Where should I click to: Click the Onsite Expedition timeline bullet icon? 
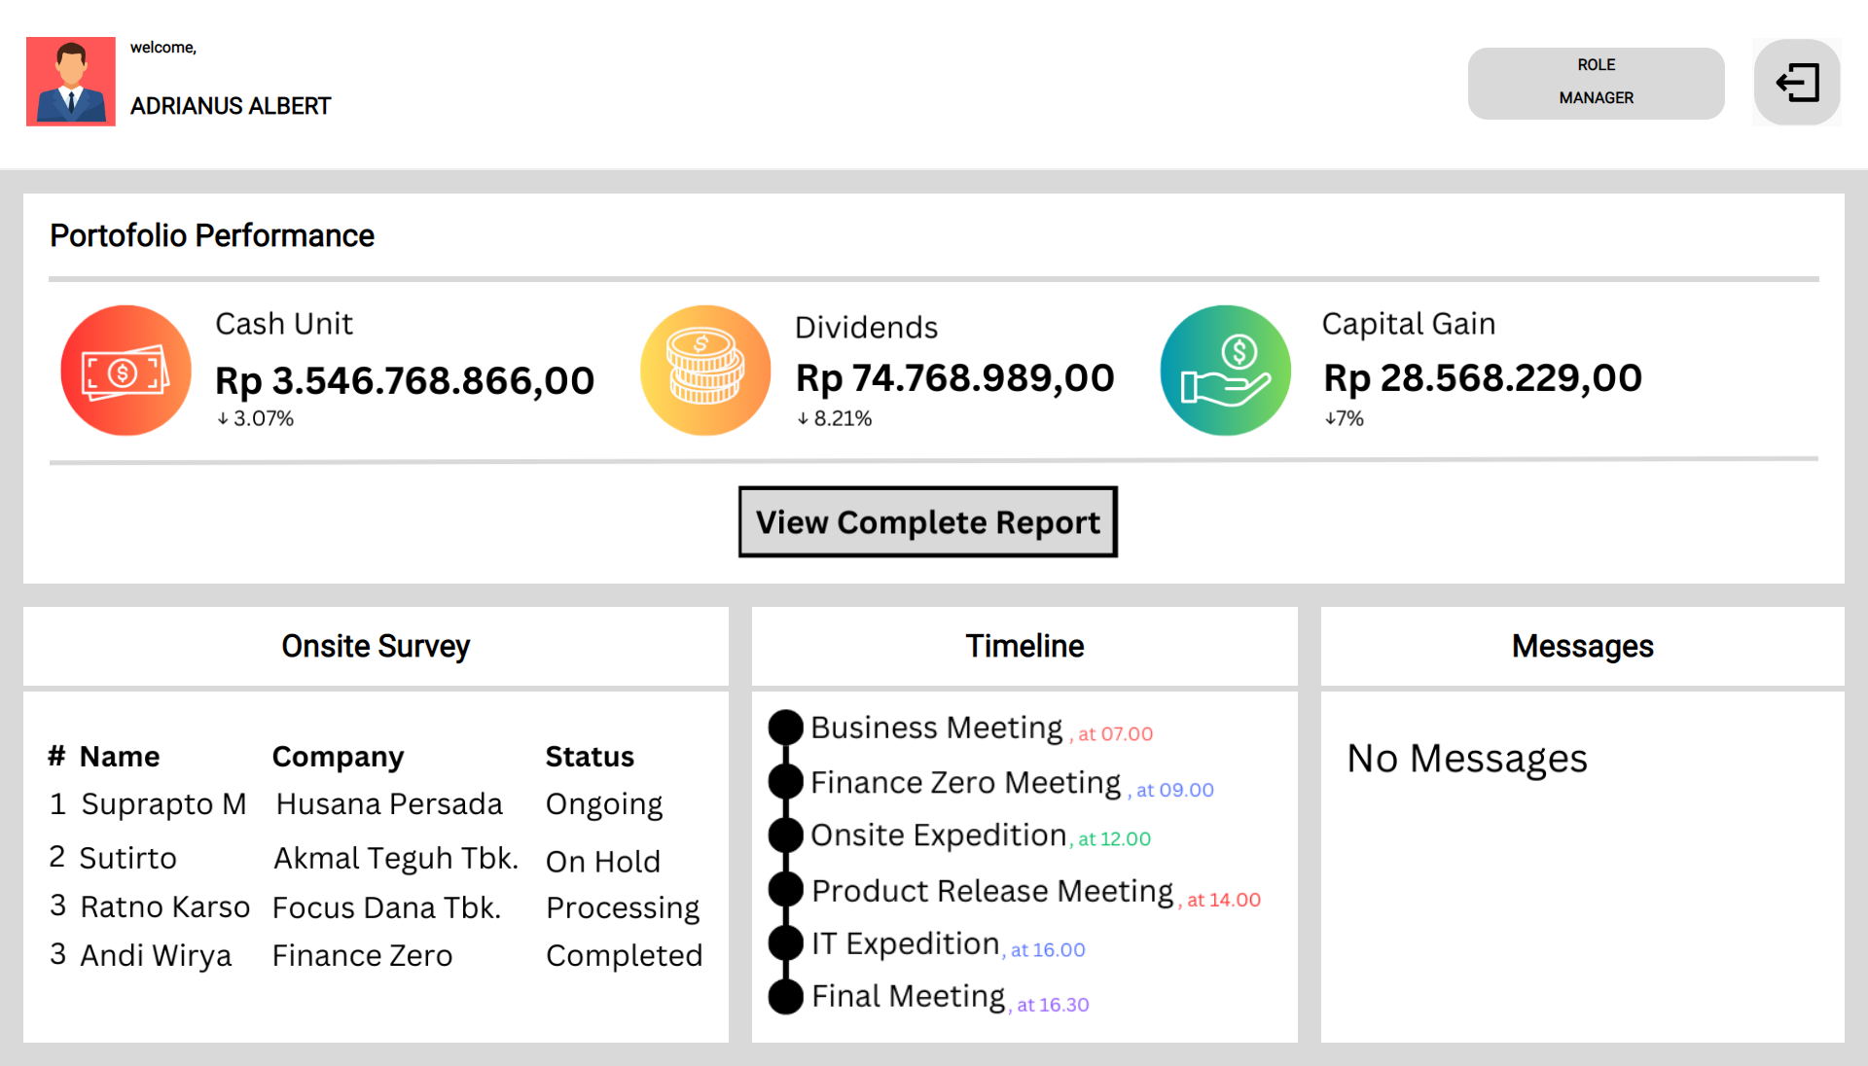click(784, 835)
